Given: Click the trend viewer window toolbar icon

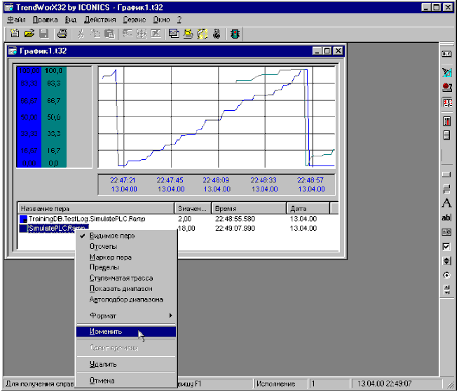Looking at the screenshot, I should tap(174, 34).
